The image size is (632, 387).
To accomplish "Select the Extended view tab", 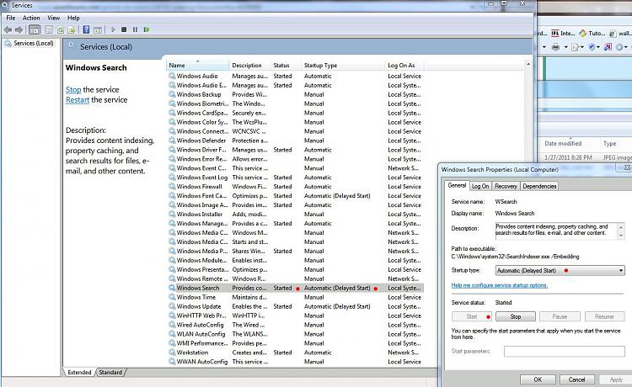I will click(x=79, y=373).
